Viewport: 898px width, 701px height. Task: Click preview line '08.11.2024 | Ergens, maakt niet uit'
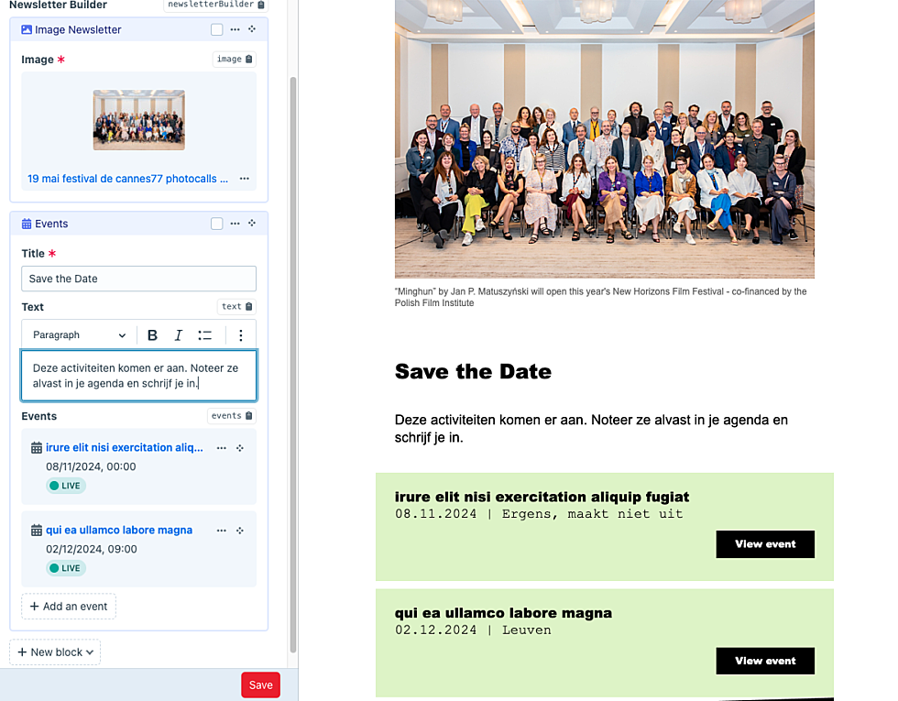pos(539,514)
